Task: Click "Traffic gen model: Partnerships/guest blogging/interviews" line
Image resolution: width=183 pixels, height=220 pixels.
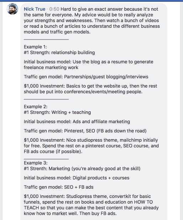Action: click(86, 77)
